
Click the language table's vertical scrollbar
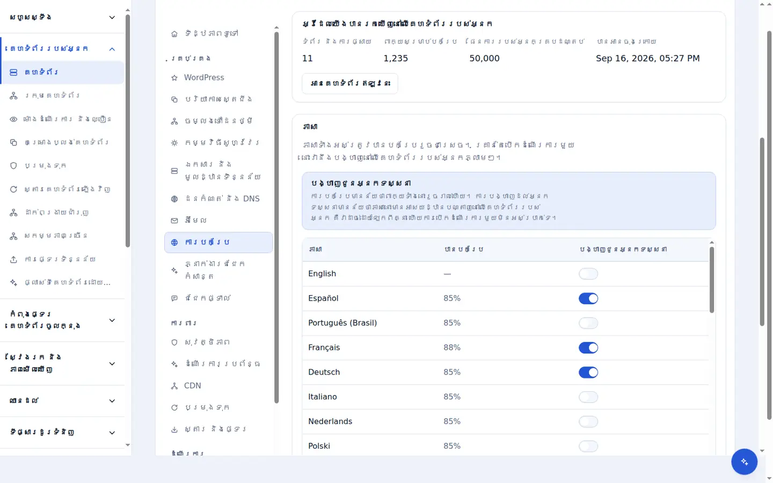[x=712, y=280]
